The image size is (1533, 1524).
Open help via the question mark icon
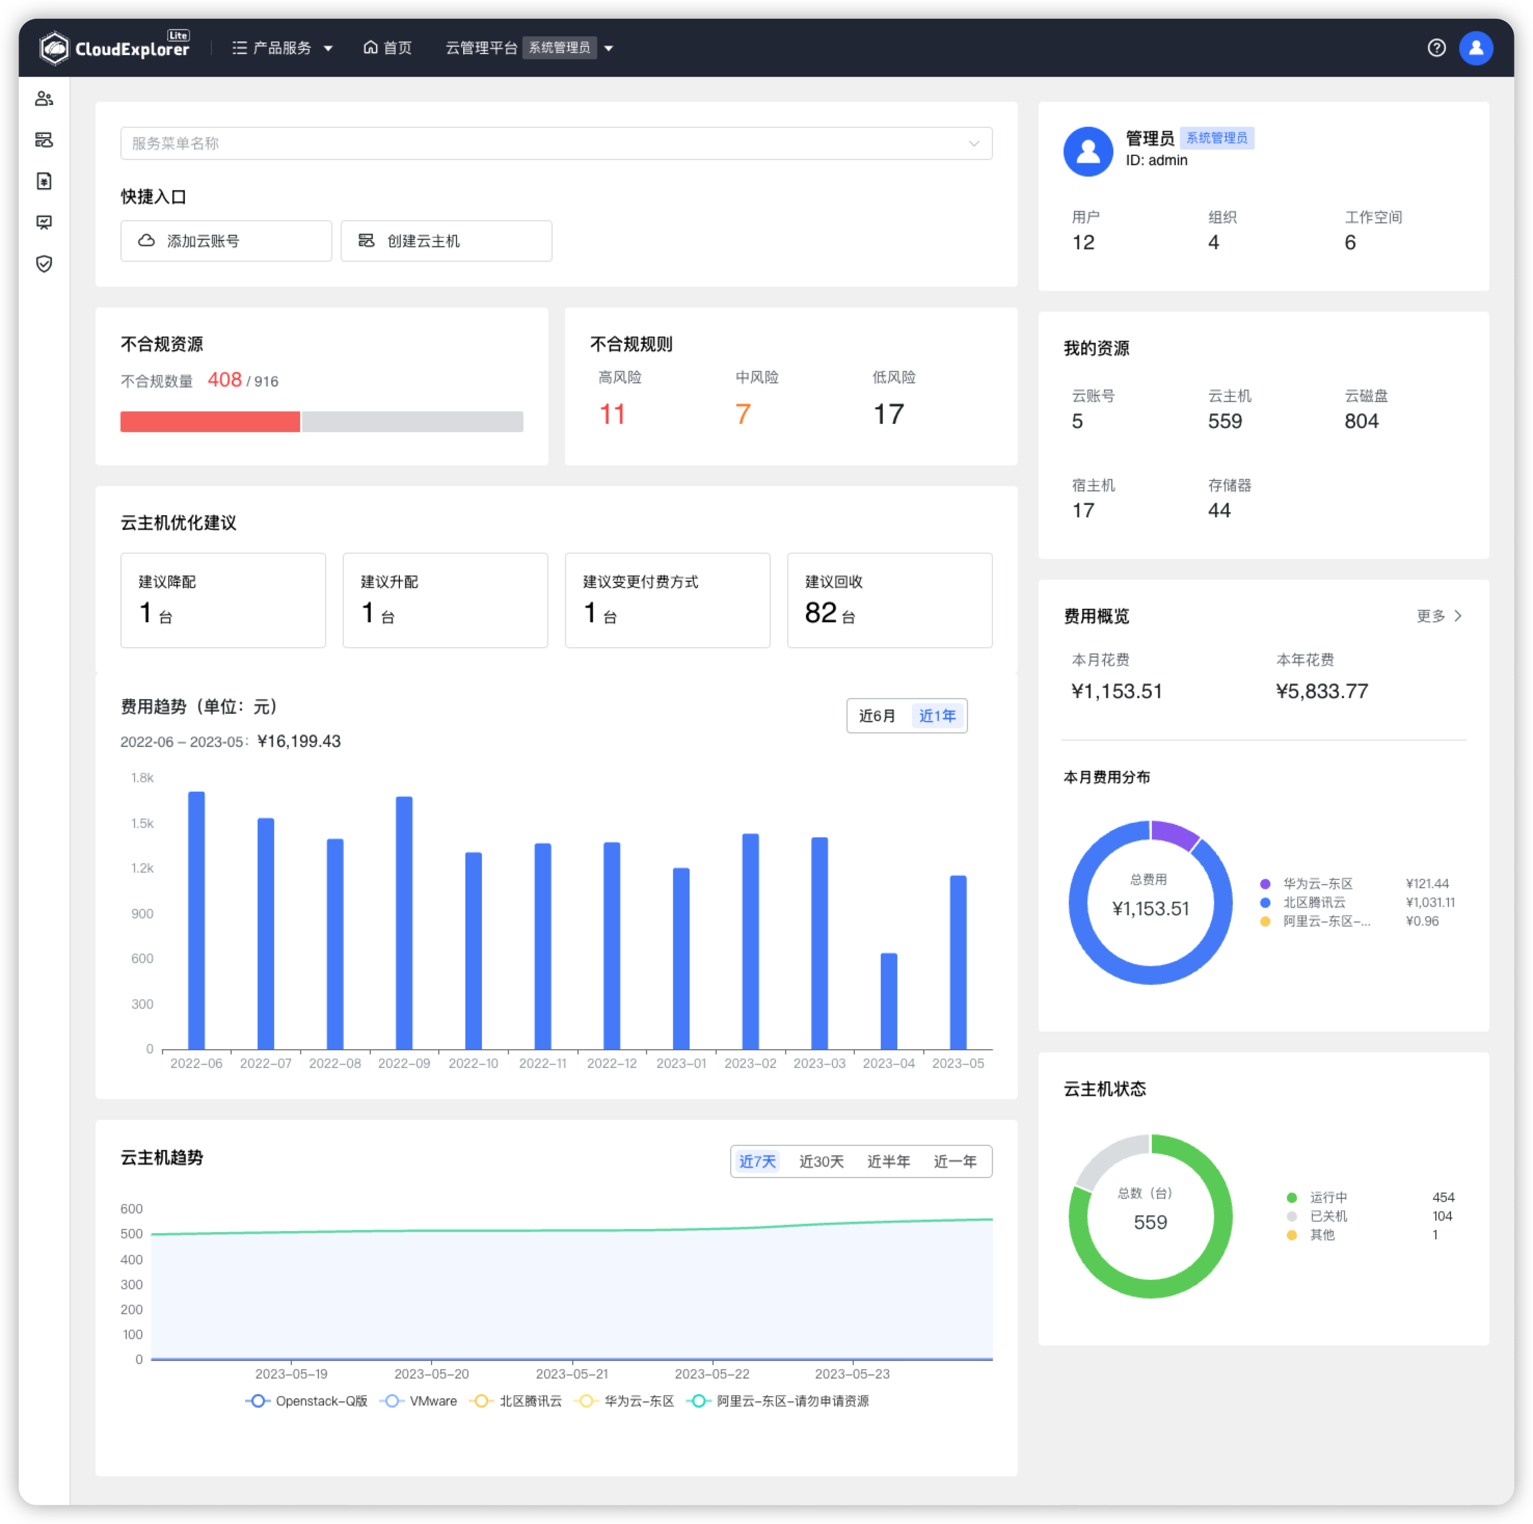[x=1436, y=48]
